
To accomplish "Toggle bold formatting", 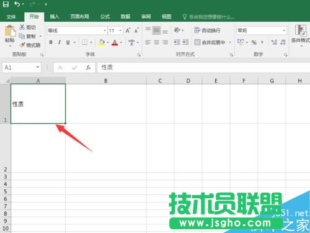I will tap(51, 42).
